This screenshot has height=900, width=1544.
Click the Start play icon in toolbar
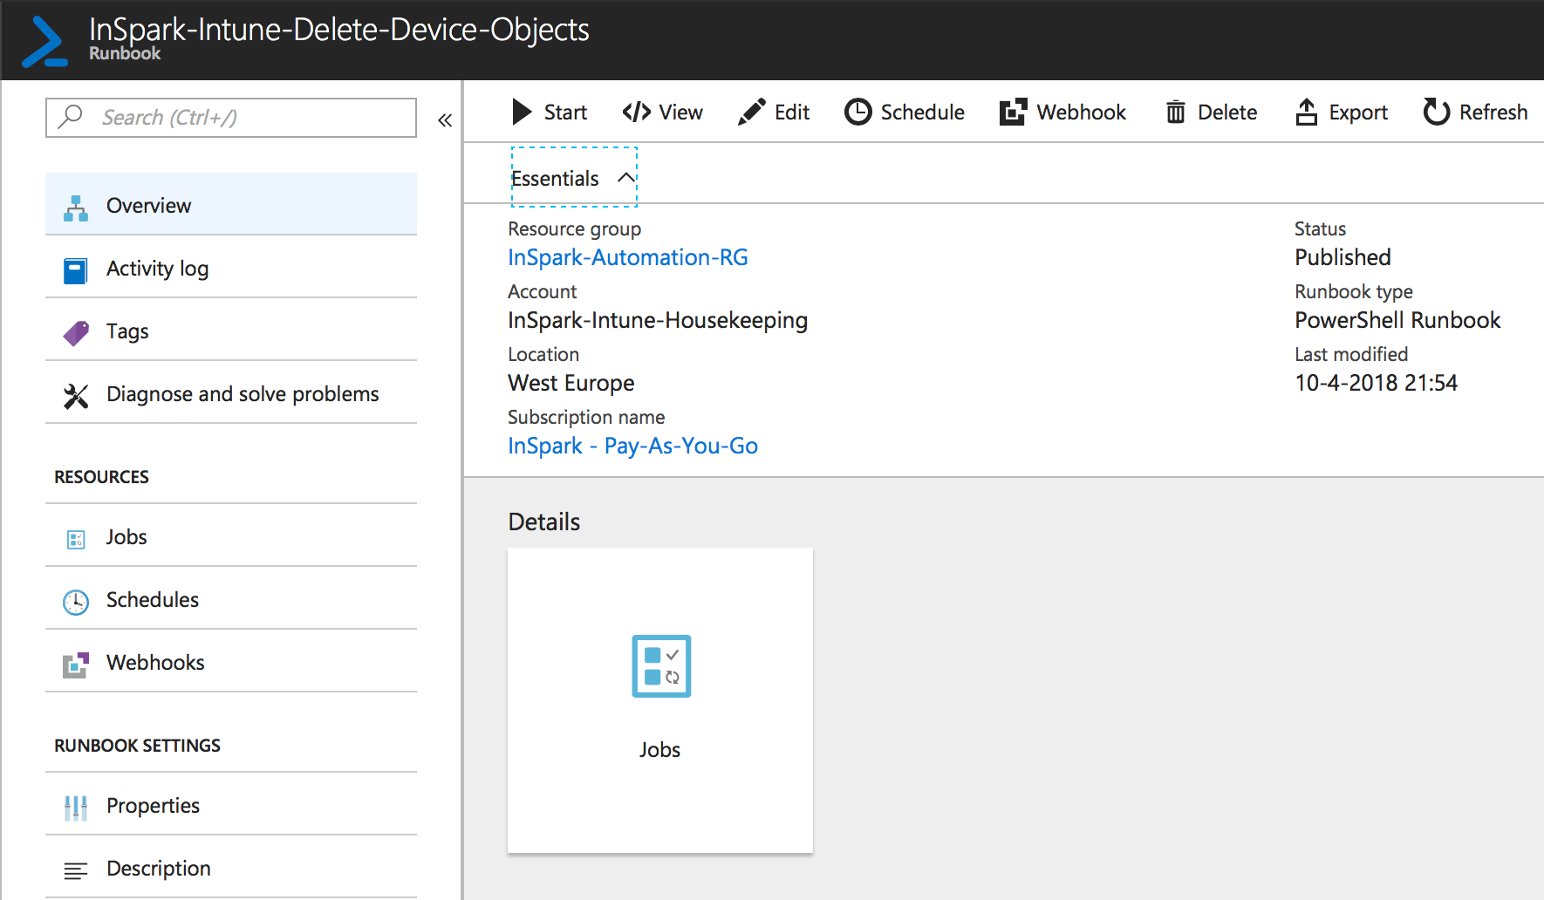point(522,112)
